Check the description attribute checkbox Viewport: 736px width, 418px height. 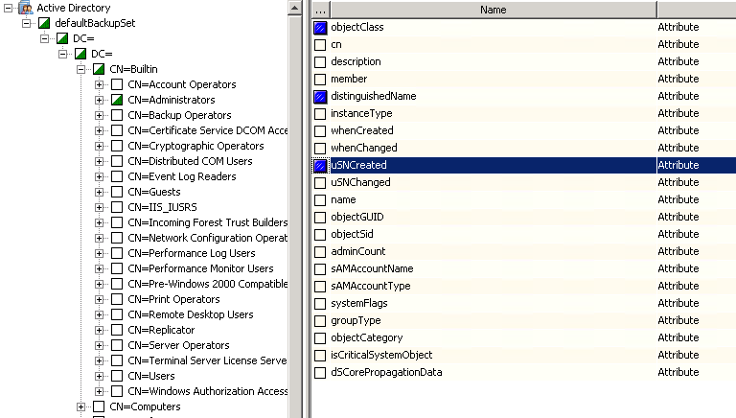pyautogui.click(x=320, y=62)
